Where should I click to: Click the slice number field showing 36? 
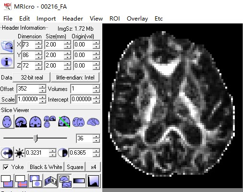click(x=85, y=138)
